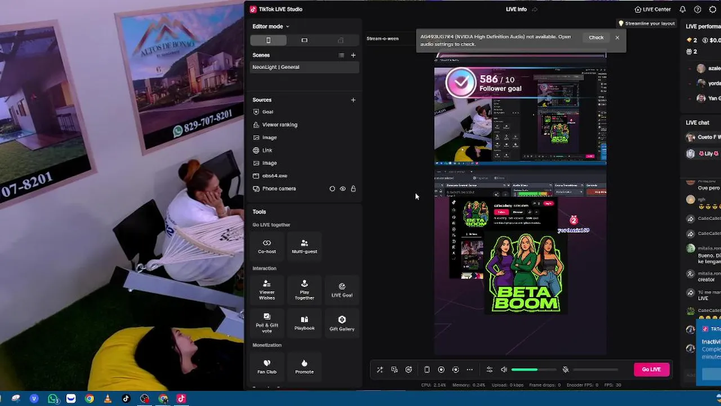Click the Go LIVE button

(652, 369)
